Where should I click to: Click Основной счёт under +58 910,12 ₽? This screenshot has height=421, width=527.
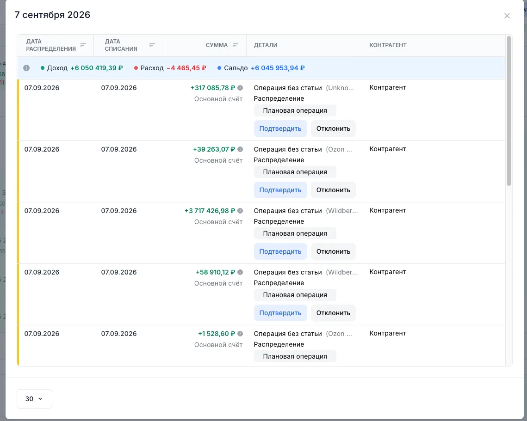click(218, 283)
